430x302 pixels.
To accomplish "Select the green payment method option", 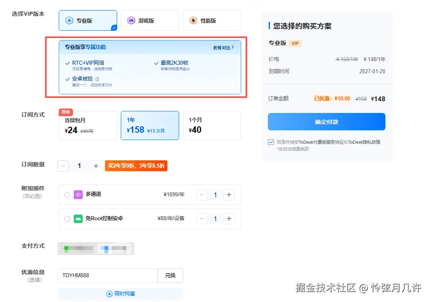I will 79,248.
